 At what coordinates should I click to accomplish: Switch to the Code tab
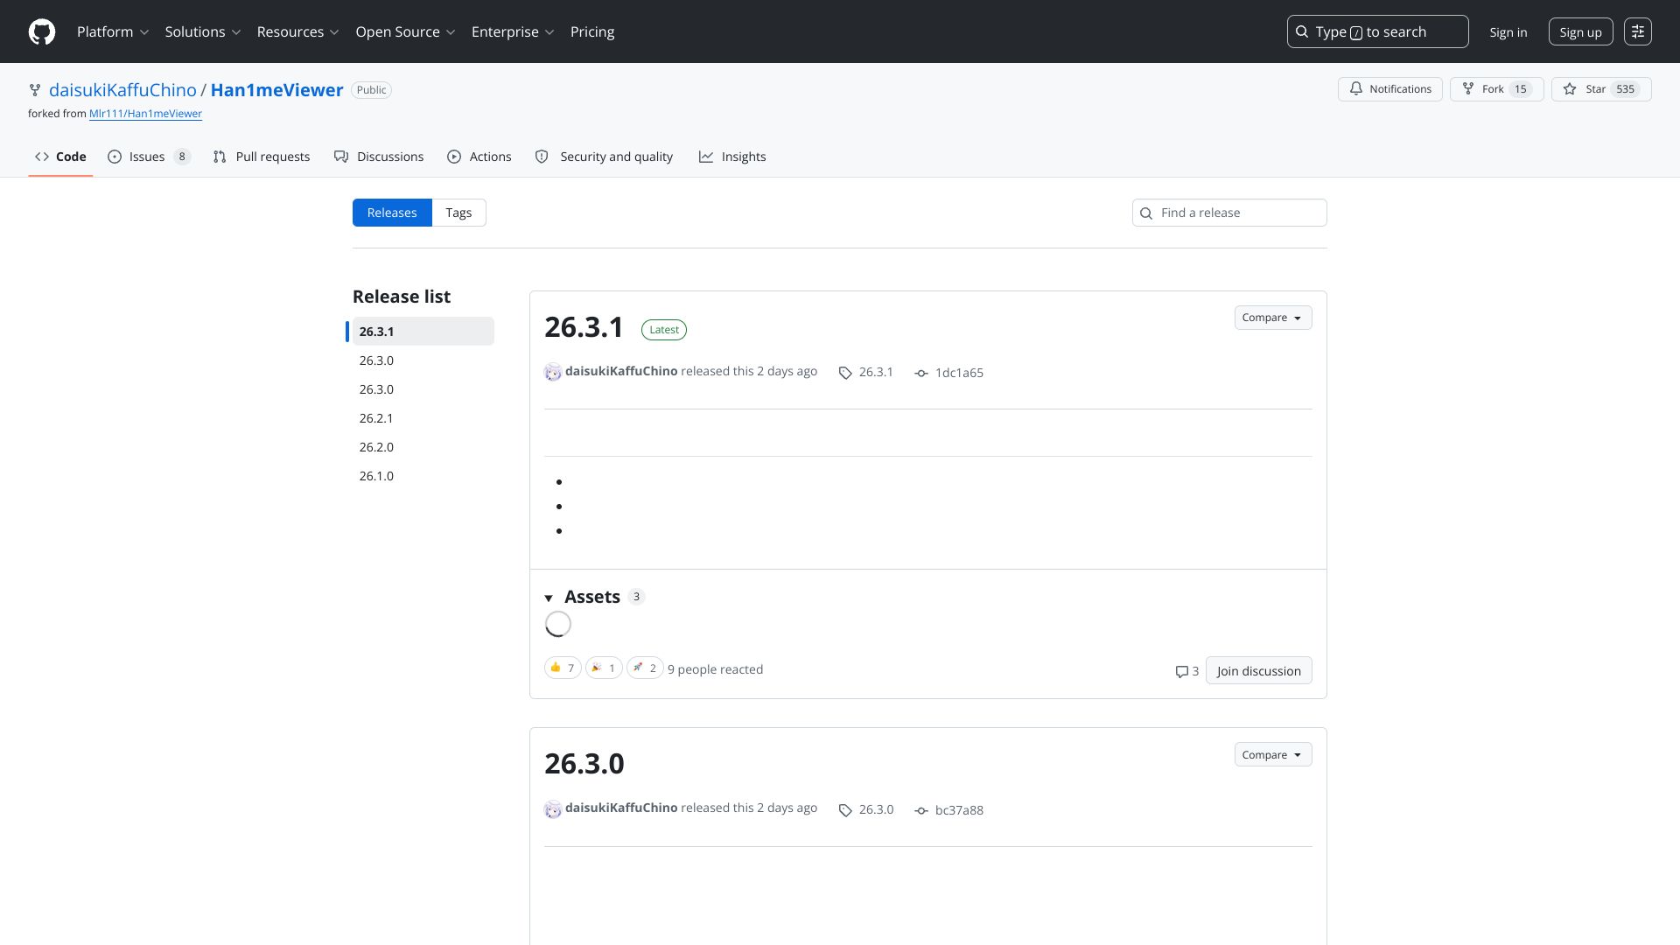click(x=60, y=157)
